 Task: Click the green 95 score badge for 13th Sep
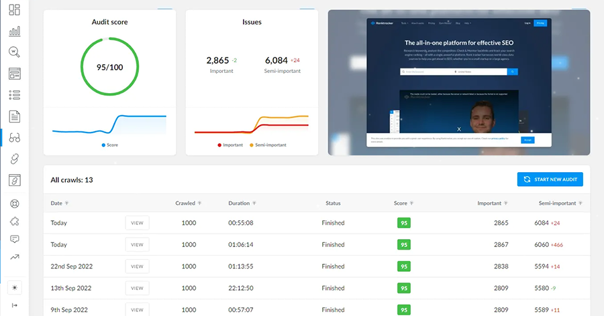(x=404, y=288)
